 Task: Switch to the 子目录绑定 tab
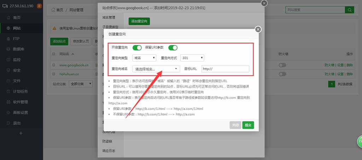[110, 27]
